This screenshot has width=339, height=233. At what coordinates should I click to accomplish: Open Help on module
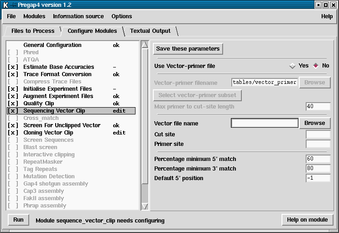click(307, 220)
